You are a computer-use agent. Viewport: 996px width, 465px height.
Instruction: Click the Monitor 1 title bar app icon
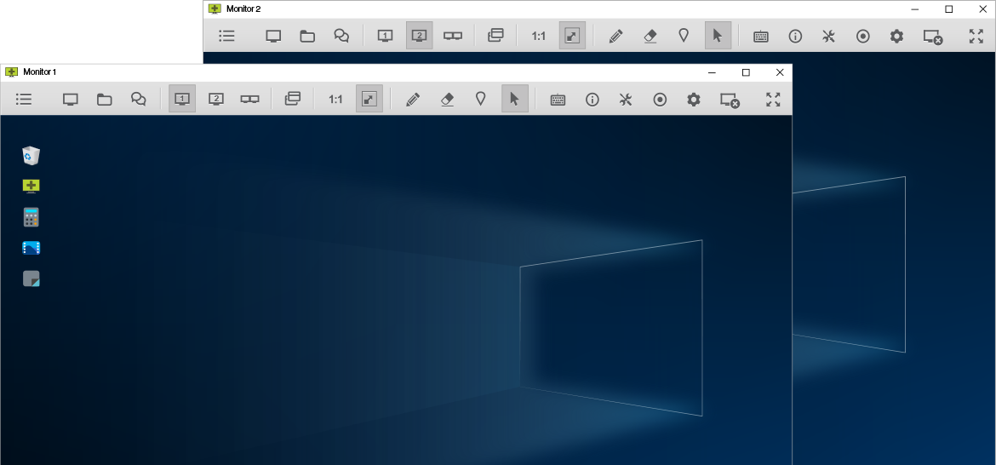click(x=11, y=72)
